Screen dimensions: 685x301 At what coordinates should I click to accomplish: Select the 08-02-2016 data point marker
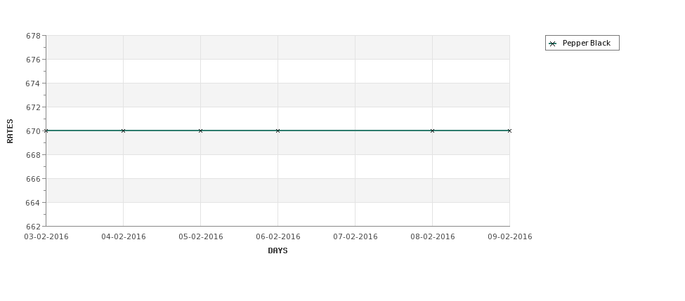click(433, 131)
